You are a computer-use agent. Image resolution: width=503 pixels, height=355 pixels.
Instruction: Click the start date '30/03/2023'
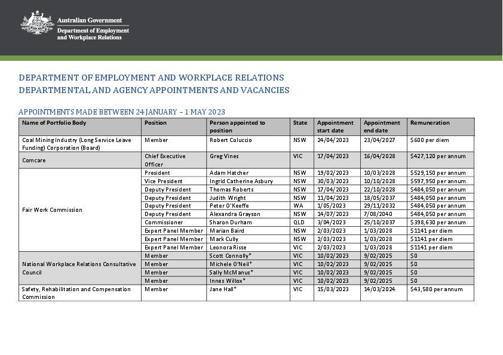333,181
